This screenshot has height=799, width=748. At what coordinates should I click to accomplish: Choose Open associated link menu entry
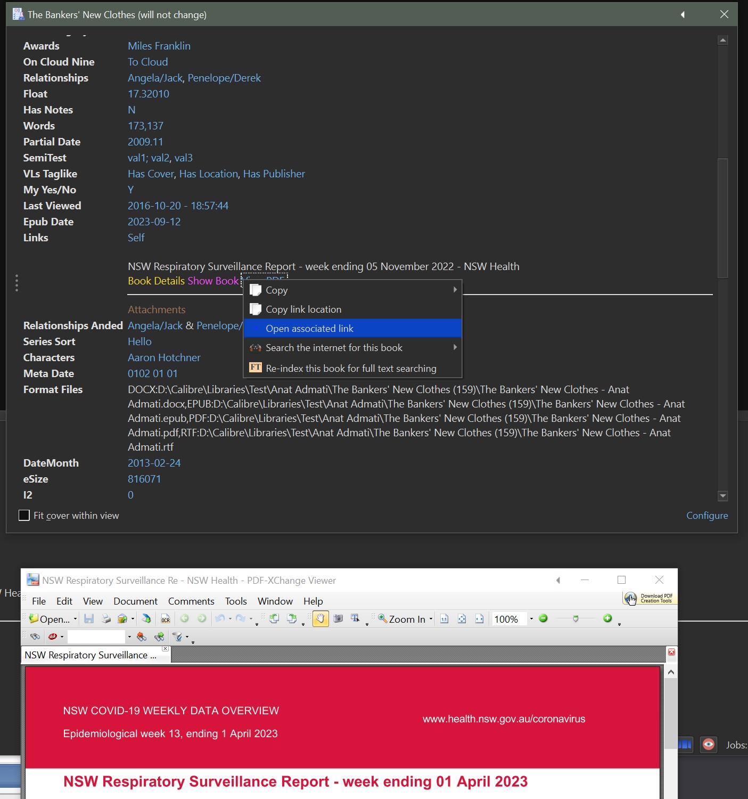352,329
